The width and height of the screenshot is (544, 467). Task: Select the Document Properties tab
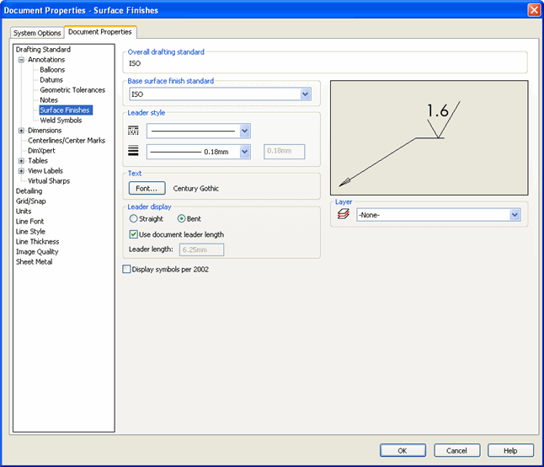(100, 31)
